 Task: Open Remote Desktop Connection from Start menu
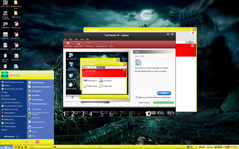[12, 82]
